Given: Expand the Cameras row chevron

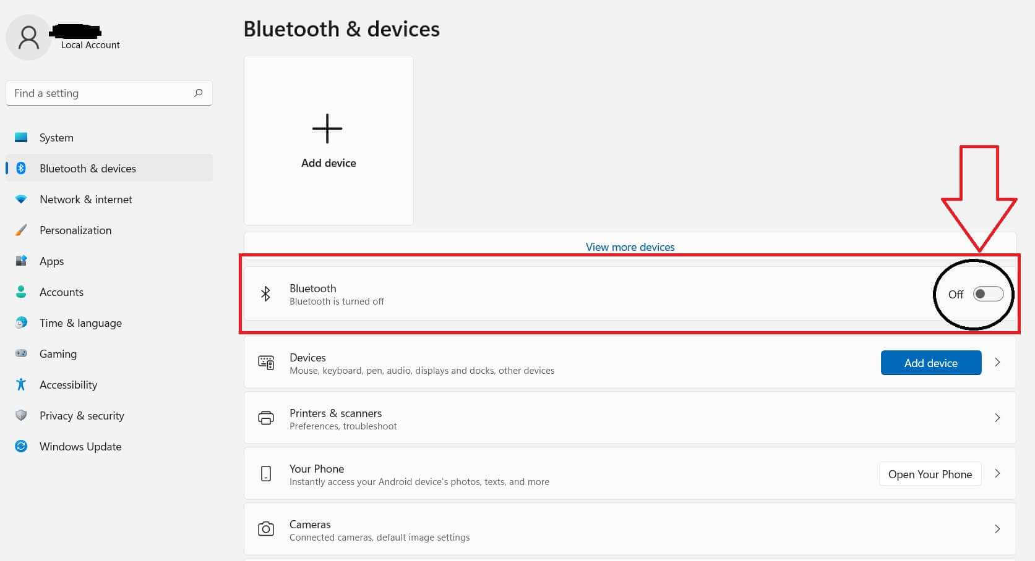Looking at the screenshot, I should pyautogui.click(x=997, y=529).
